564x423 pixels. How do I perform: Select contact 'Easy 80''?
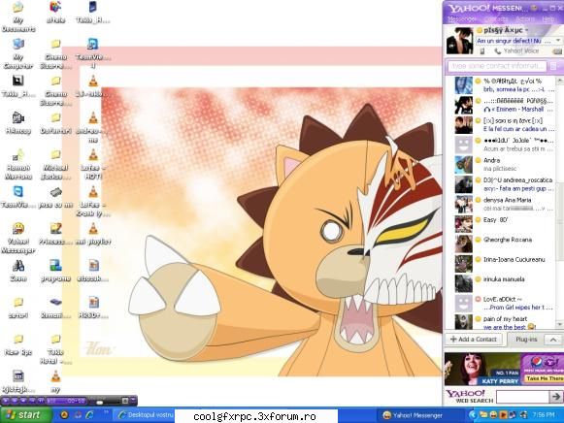[504, 224]
